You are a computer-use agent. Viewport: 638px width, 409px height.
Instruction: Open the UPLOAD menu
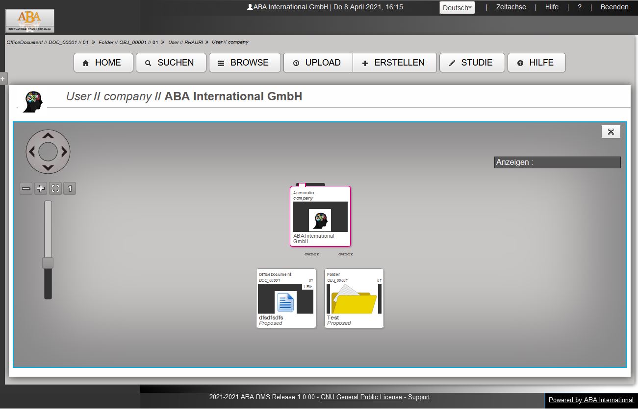pos(318,63)
